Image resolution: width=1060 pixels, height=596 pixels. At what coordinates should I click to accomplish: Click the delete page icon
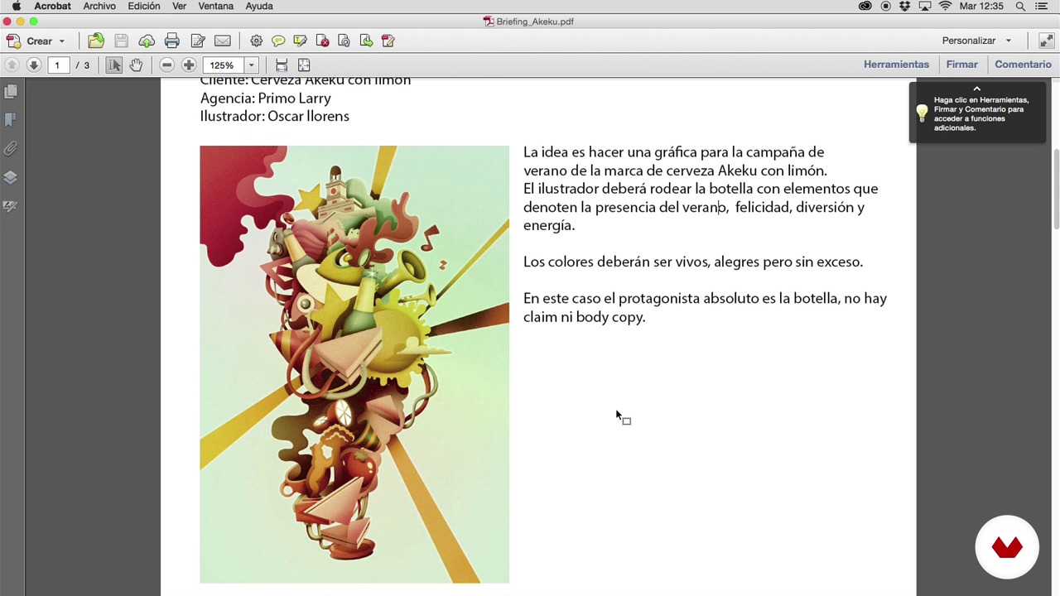(322, 41)
